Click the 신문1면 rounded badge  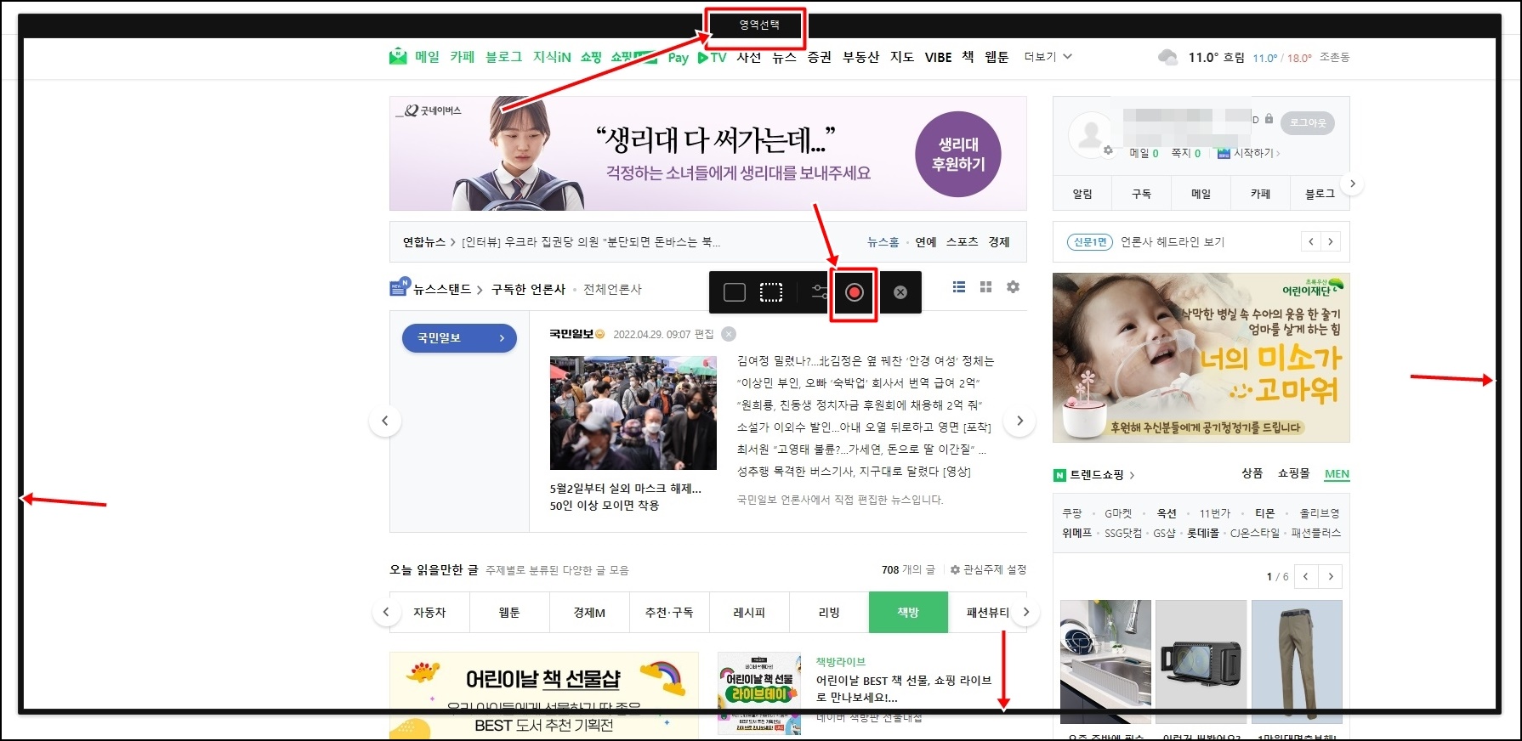pos(1090,242)
